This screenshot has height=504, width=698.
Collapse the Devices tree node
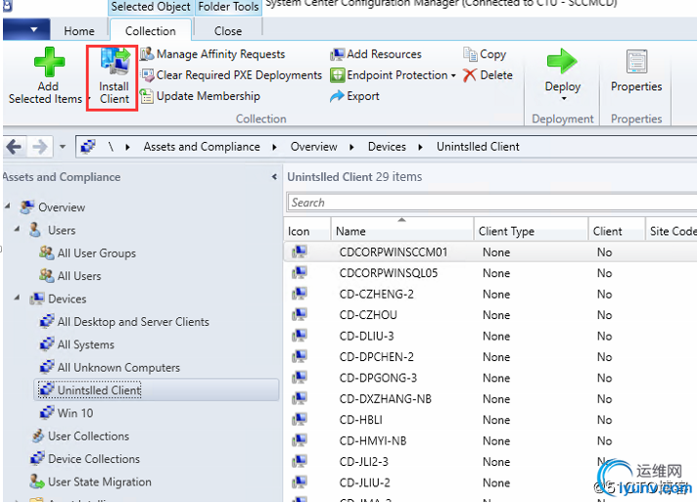click(19, 298)
